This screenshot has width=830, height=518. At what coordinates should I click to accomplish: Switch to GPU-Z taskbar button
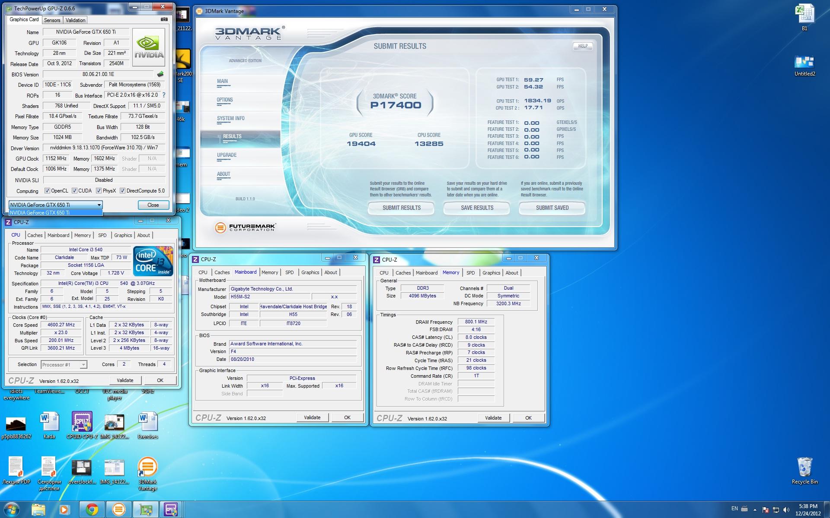click(x=145, y=510)
